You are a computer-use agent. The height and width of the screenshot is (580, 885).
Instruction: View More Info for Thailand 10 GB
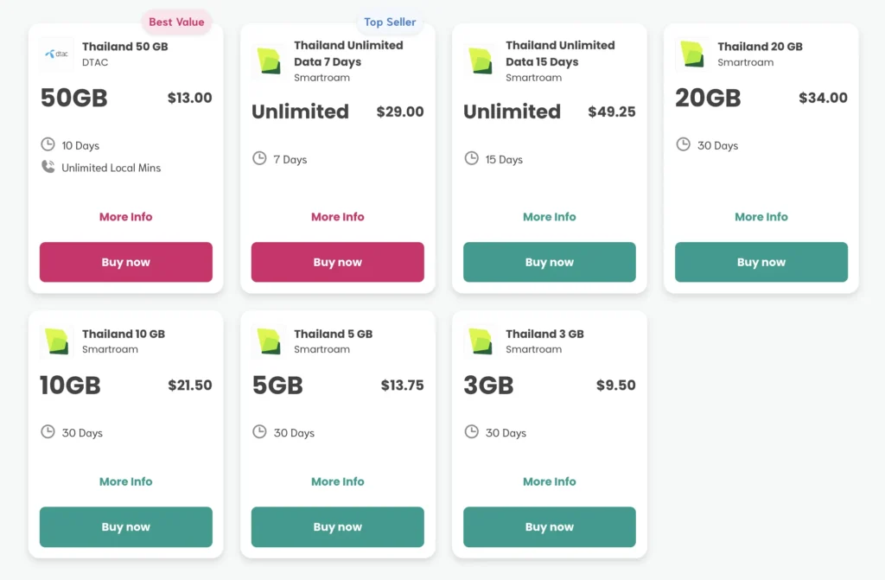[x=126, y=481]
